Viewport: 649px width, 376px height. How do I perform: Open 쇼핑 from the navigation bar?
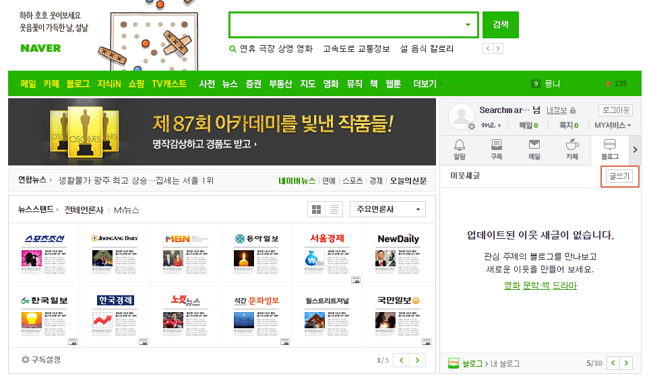(136, 84)
